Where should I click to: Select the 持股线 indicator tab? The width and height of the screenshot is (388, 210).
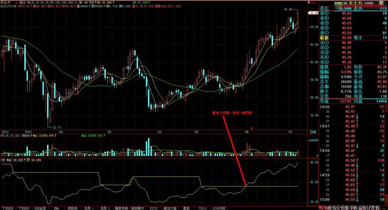pos(73,208)
